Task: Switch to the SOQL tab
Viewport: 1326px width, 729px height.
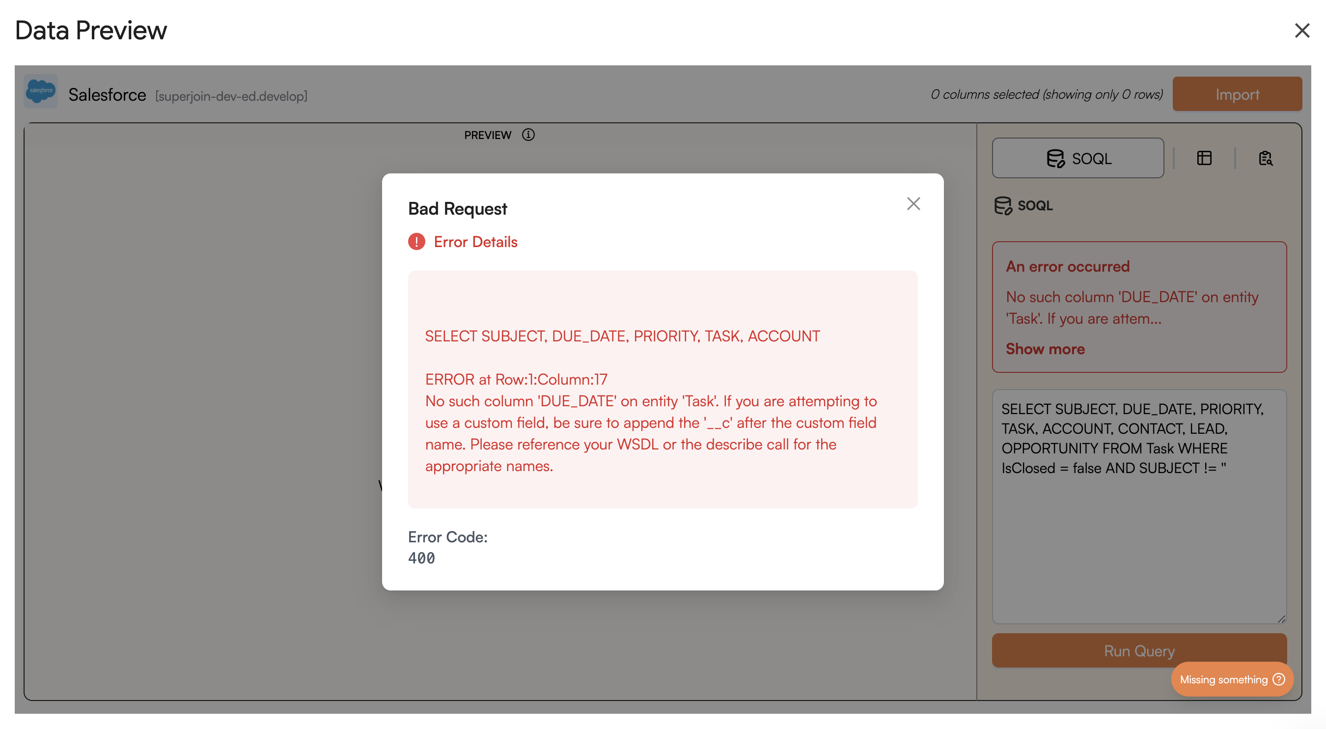Action: click(1078, 158)
